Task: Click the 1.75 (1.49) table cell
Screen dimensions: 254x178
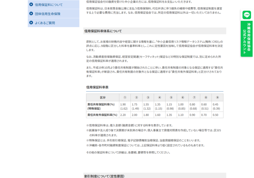Action: coord(136,106)
